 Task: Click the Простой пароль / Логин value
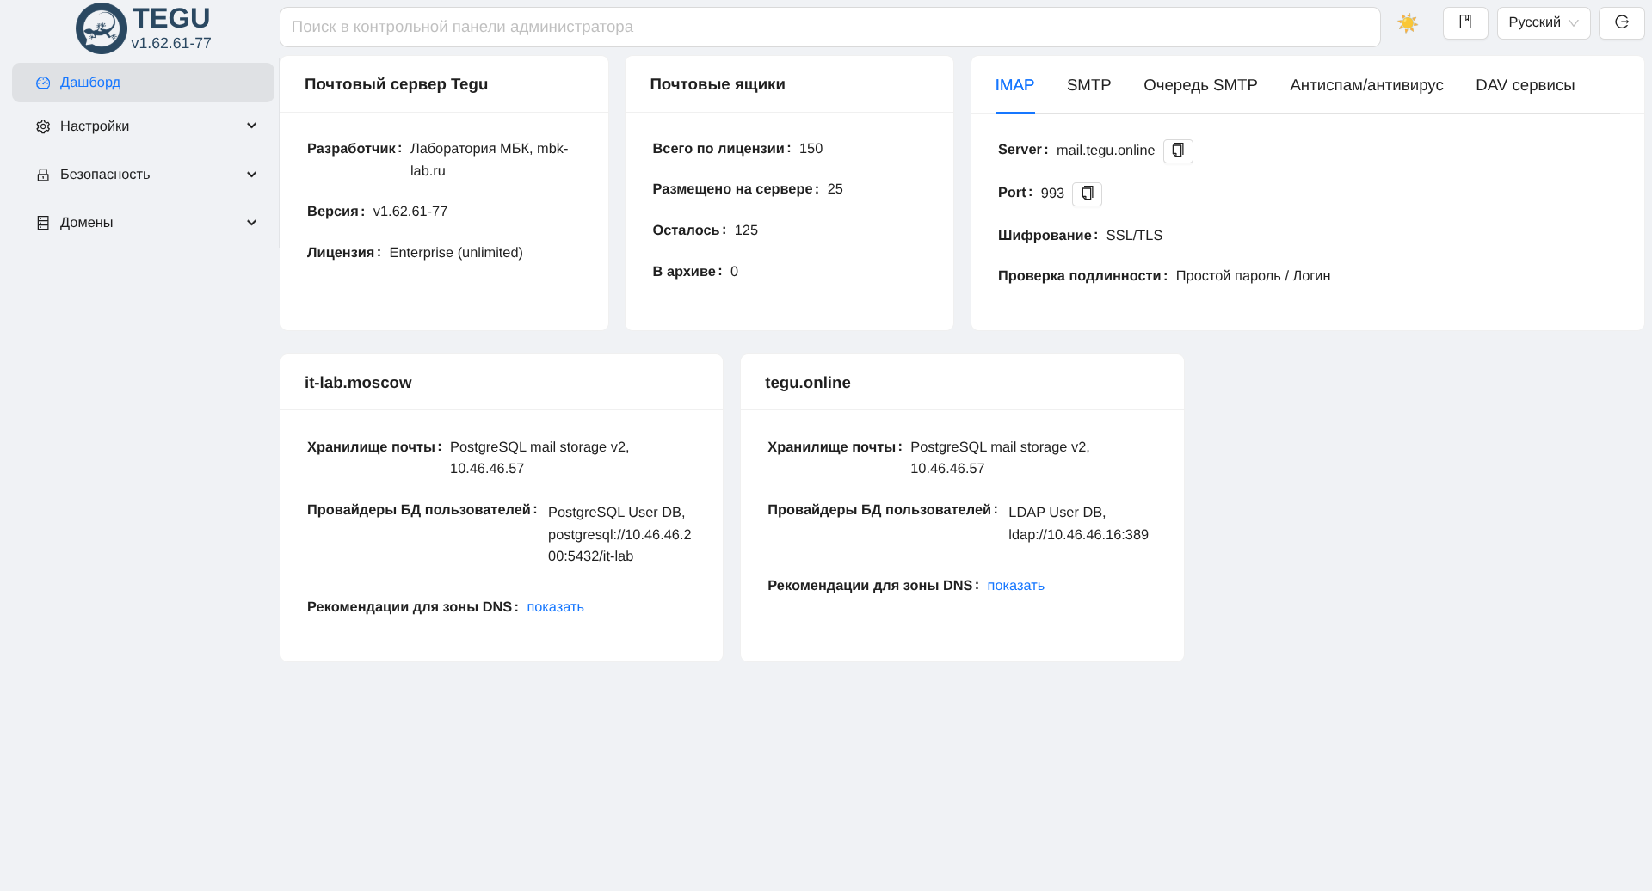(1253, 276)
